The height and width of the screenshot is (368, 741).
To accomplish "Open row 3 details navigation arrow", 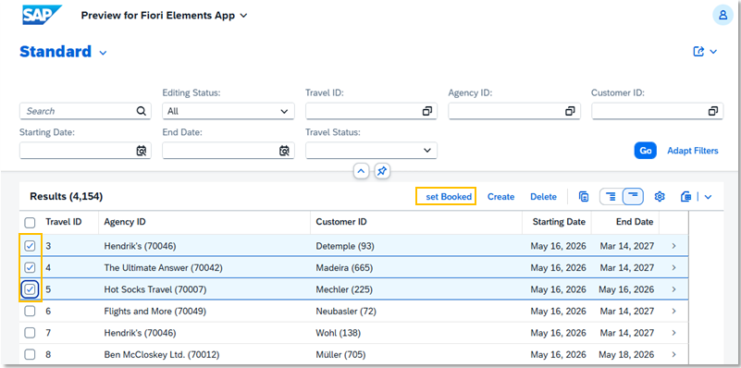I will click(x=673, y=246).
